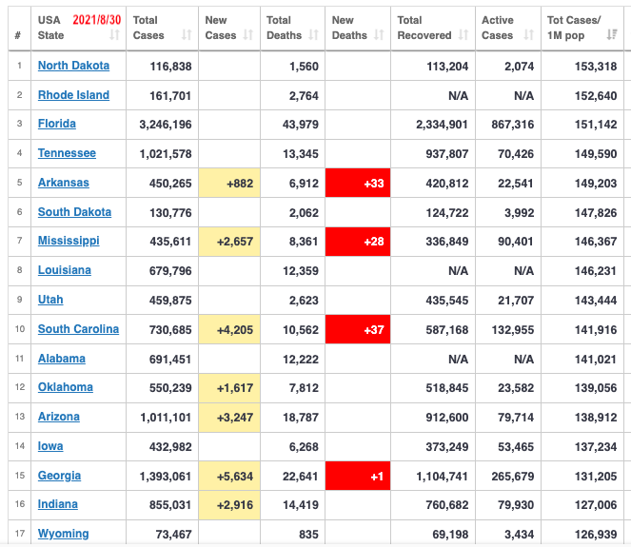
Task: Open the North Dakota link
Action: [x=73, y=66]
